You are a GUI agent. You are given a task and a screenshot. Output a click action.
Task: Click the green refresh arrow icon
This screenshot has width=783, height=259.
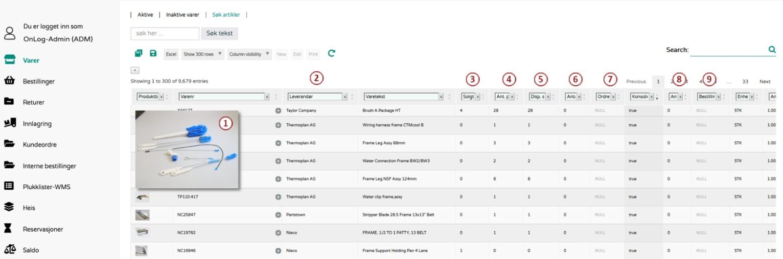tap(331, 53)
